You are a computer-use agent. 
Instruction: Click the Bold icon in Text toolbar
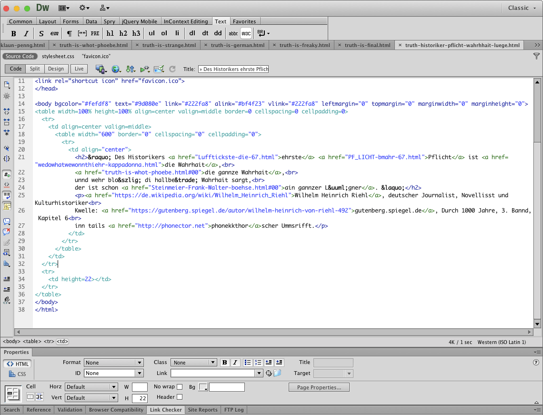pyautogui.click(x=14, y=33)
